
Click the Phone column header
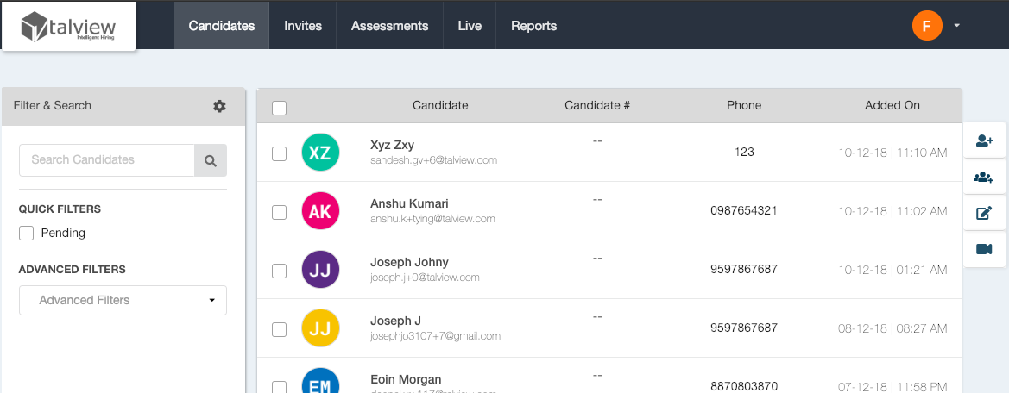click(744, 105)
